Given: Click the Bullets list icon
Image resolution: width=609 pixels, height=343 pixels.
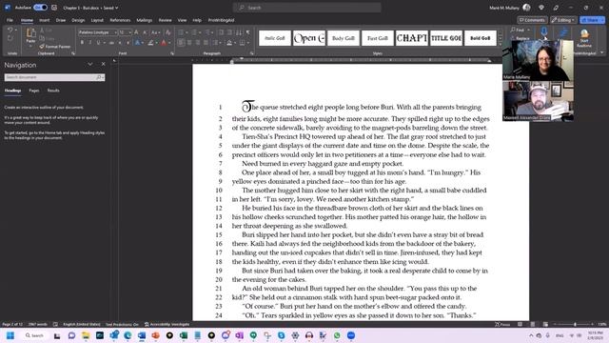Looking at the screenshot, I should coord(181,32).
